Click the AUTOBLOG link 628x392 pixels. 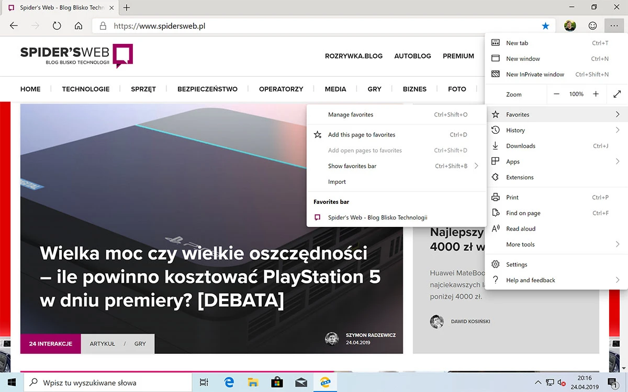[413, 56]
